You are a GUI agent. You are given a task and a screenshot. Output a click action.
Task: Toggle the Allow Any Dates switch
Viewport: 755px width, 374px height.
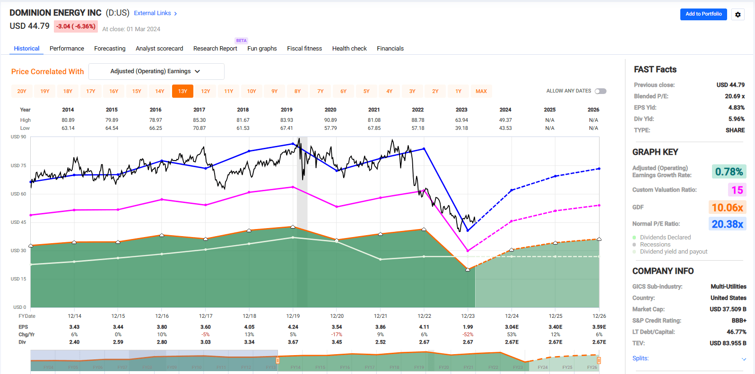pos(600,91)
